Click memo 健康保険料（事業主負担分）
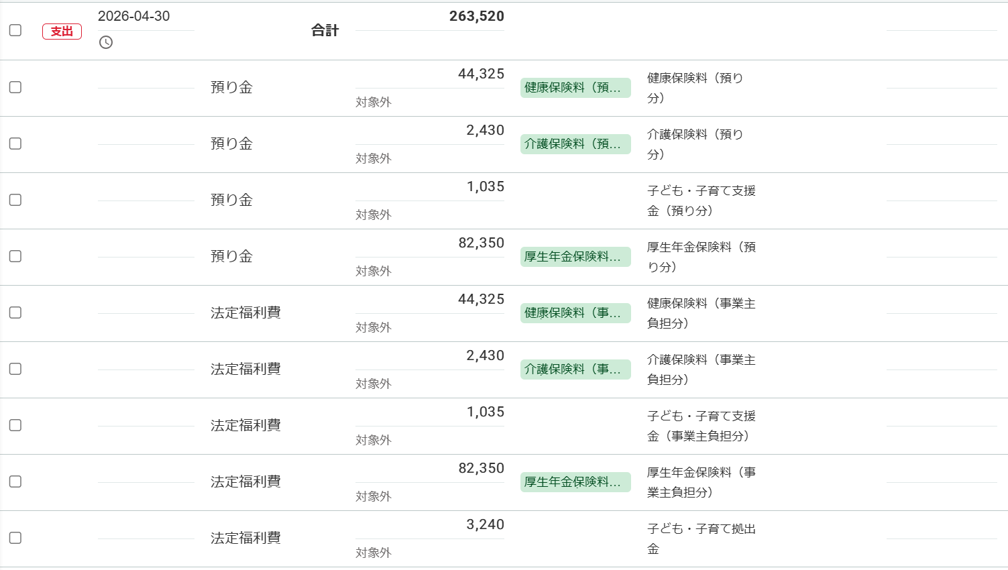 coord(702,313)
